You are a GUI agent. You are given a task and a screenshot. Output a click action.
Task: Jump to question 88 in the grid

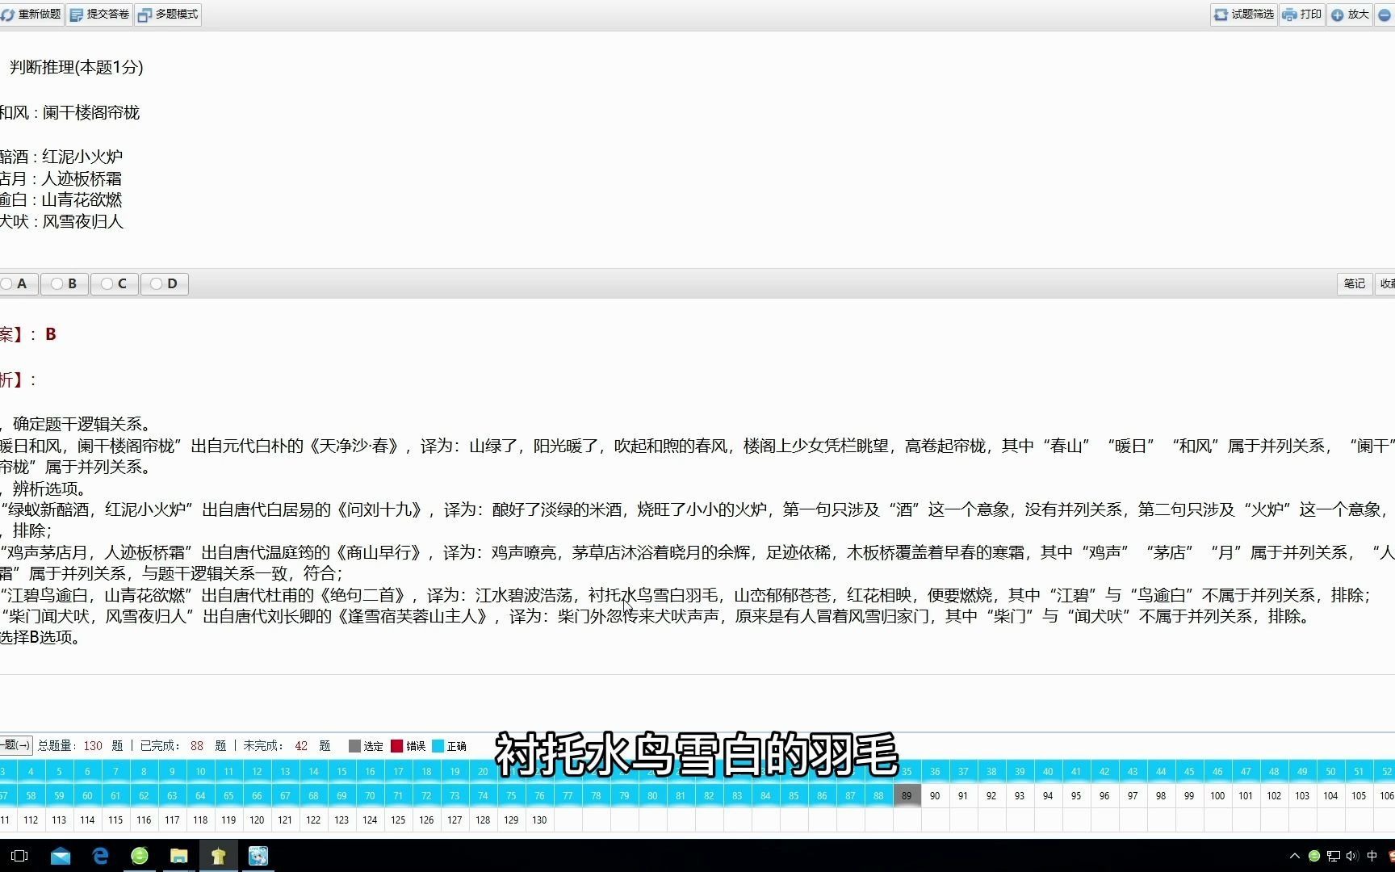pyautogui.click(x=878, y=795)
